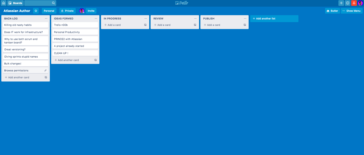Open PUBLISH list actions menu

(245, 19)
